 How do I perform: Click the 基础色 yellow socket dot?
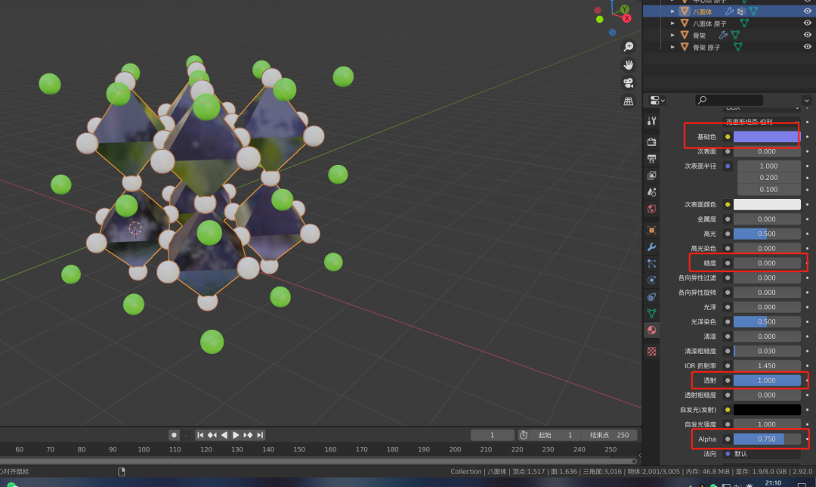click(728, 137)
